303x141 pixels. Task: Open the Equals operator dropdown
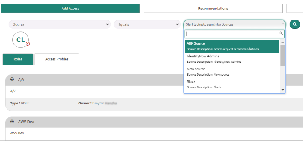(x=147, y=24)
